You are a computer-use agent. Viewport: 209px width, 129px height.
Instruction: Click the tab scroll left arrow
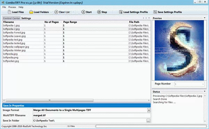144,18
